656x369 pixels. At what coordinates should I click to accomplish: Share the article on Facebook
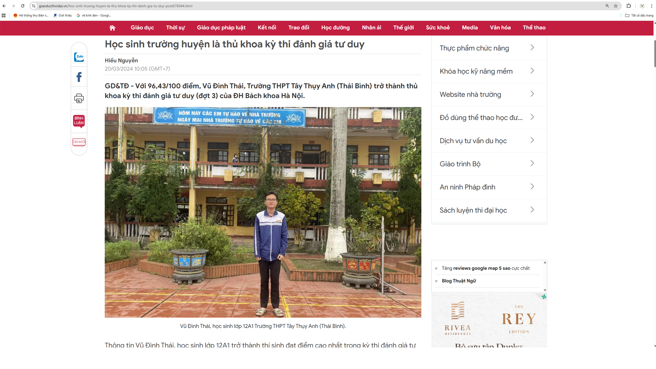click(79, 77)
